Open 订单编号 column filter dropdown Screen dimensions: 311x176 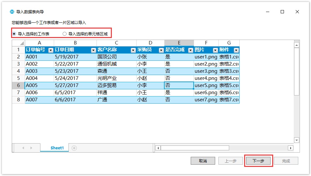click(51, 50)
